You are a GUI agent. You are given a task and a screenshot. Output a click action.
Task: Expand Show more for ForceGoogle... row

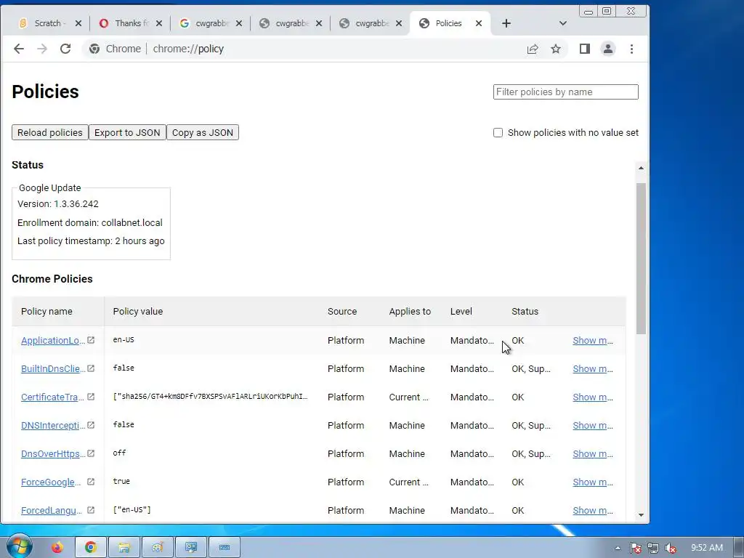point(593,482)
